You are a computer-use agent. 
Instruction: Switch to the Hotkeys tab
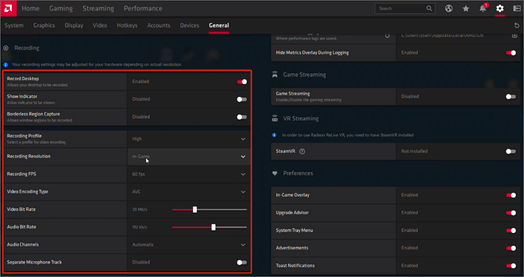pyautogui.click(x=127, y=25)
